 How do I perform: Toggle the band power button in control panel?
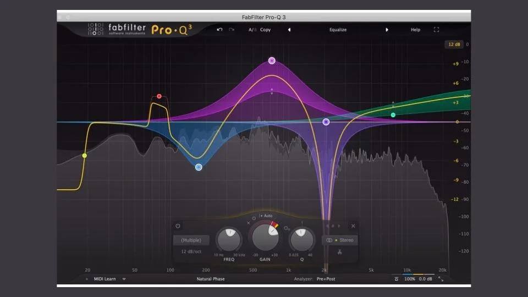178,226
